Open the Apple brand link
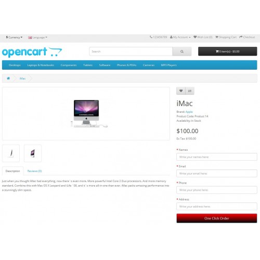This screenshot has width=260, height=260. [x=189, y=112]
